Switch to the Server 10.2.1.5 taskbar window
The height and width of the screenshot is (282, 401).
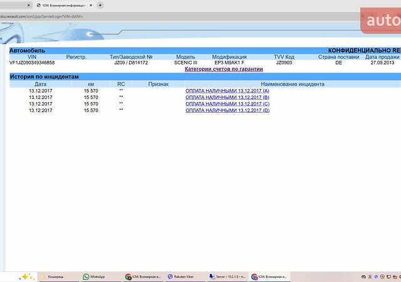[224, 276]
